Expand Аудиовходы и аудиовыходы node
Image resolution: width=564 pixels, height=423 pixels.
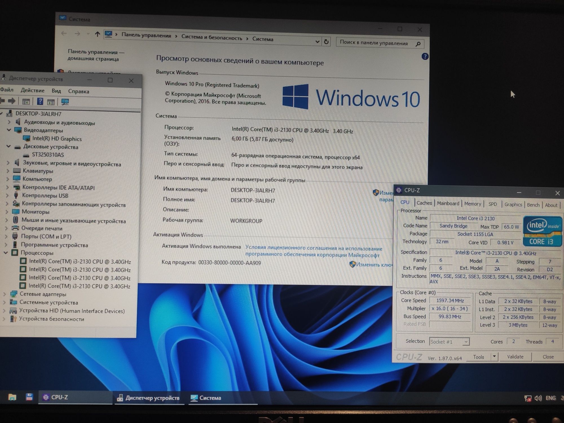(x=9, y=122)
